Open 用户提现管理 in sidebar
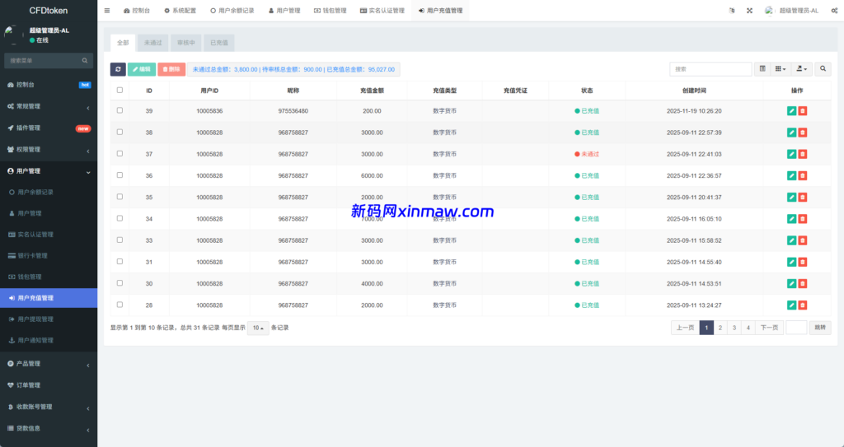Viewport: 844px width, 447px height. (49, 319)
